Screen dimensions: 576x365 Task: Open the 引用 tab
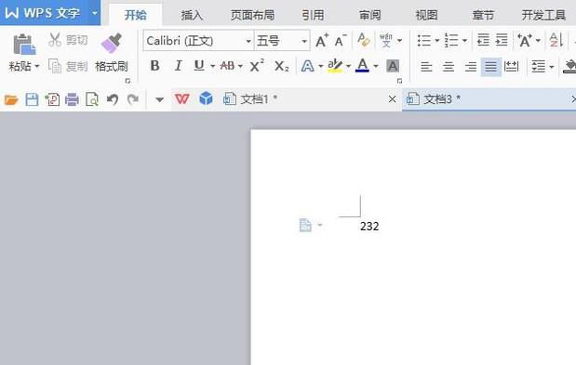313,15
